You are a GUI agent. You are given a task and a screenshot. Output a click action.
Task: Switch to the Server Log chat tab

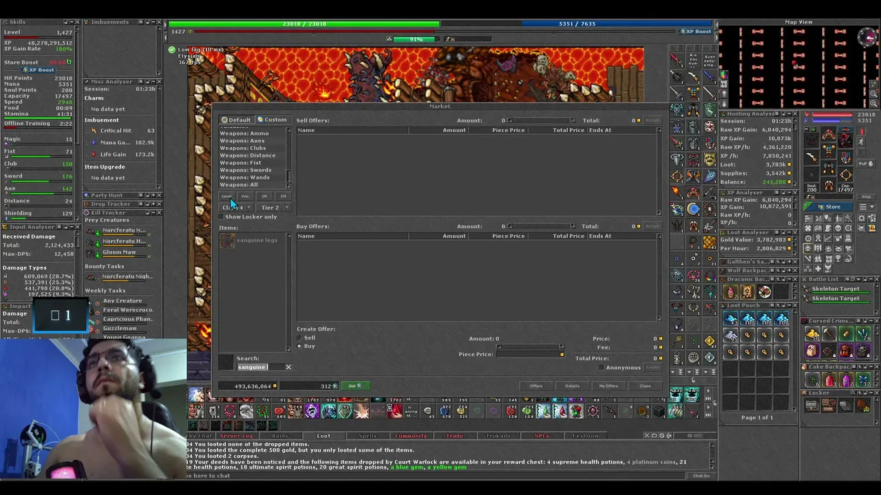[236, 436]
